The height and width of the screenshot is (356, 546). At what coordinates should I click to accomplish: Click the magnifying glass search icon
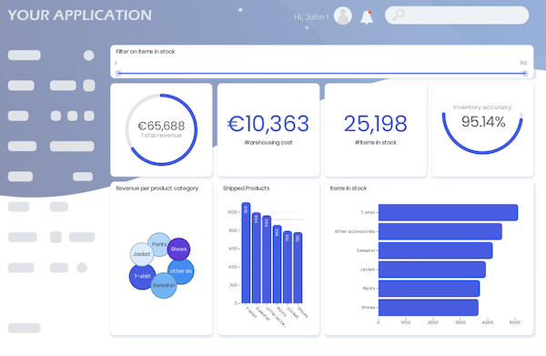pos(398,15)
